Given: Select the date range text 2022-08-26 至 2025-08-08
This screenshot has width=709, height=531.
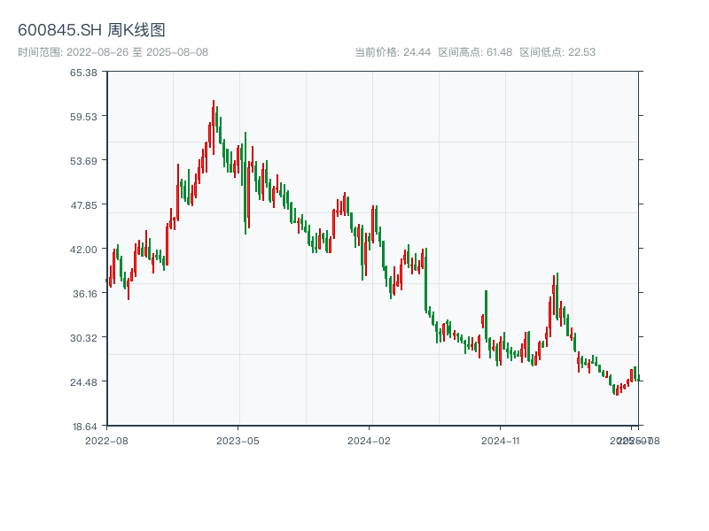Looking at the screenshot, I should point(137,52).
